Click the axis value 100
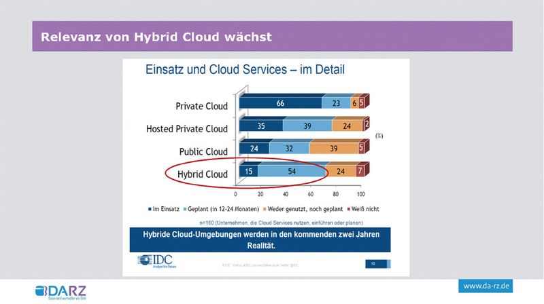This screenshot has height=304, width=544. click(361, 194)
